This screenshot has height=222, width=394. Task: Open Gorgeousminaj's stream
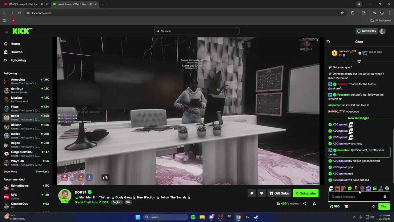point(26,154)
